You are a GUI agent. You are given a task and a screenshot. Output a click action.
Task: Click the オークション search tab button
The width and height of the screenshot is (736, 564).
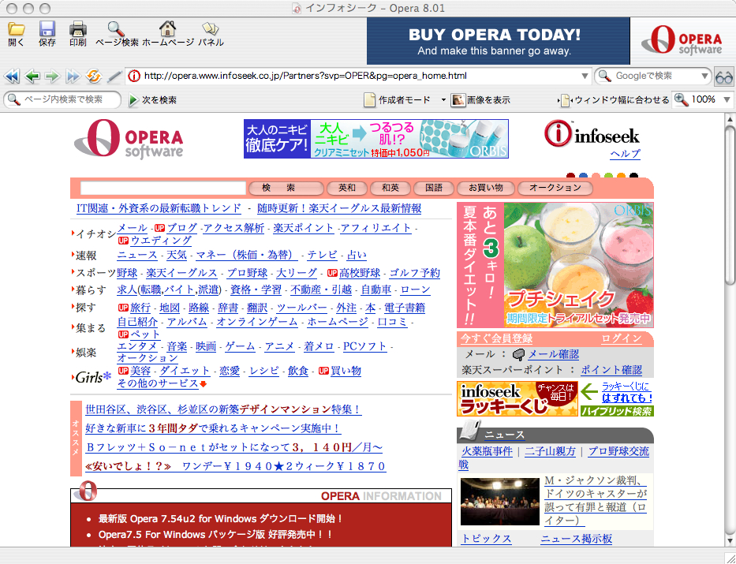click(555, 189)
